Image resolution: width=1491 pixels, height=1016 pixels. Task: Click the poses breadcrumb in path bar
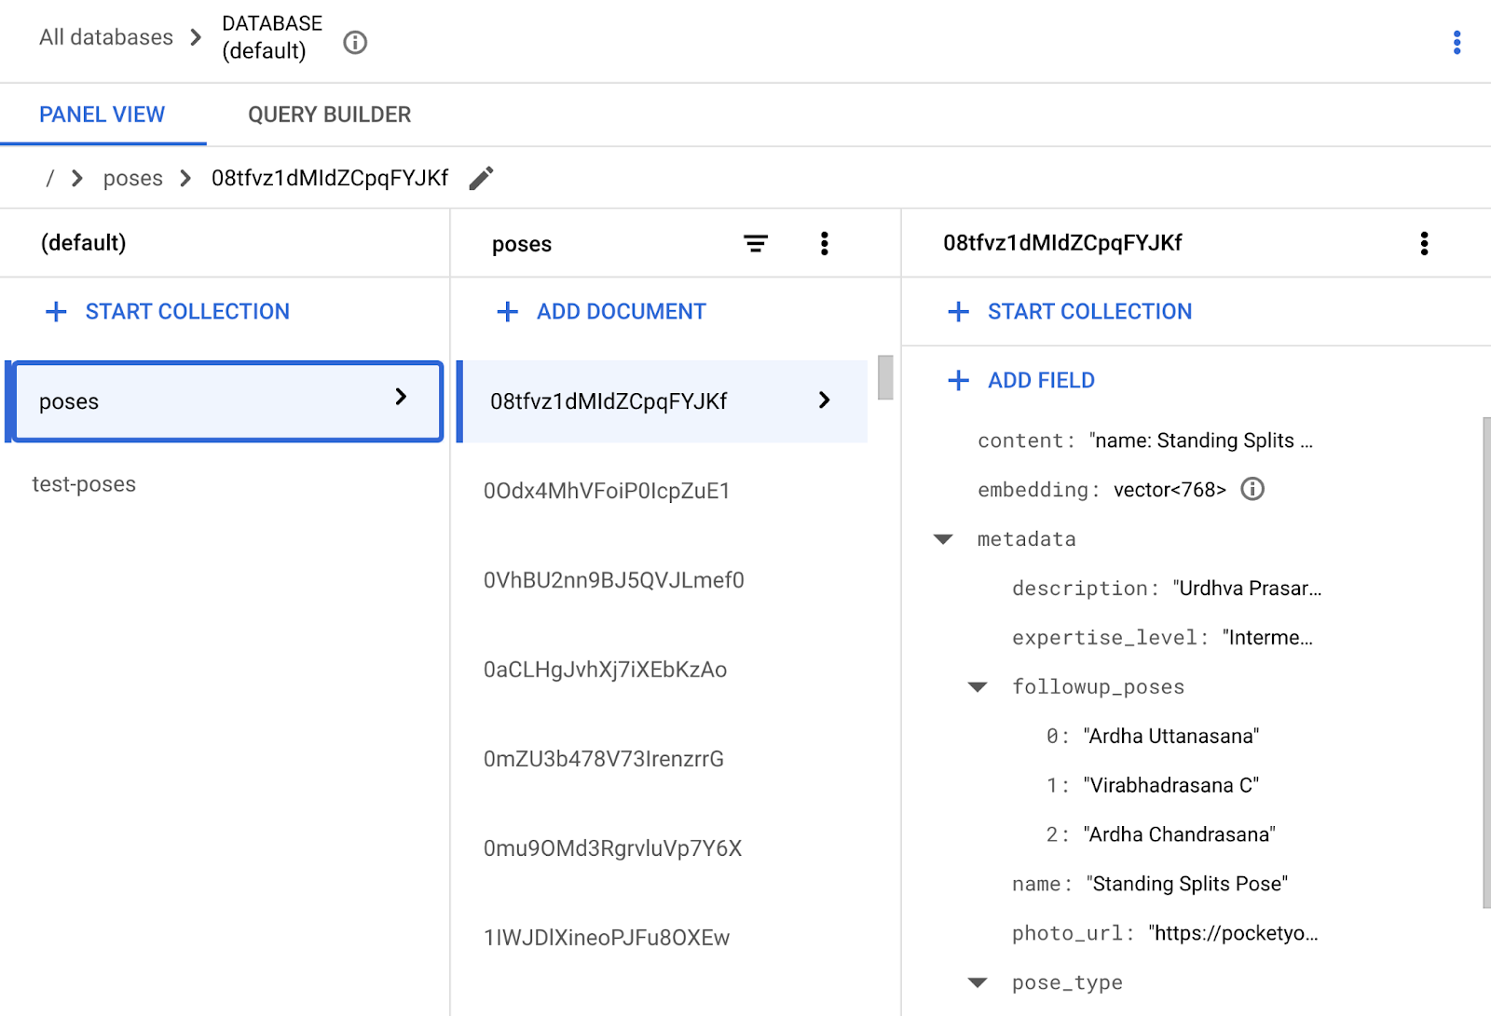click(x=132, y=178)
